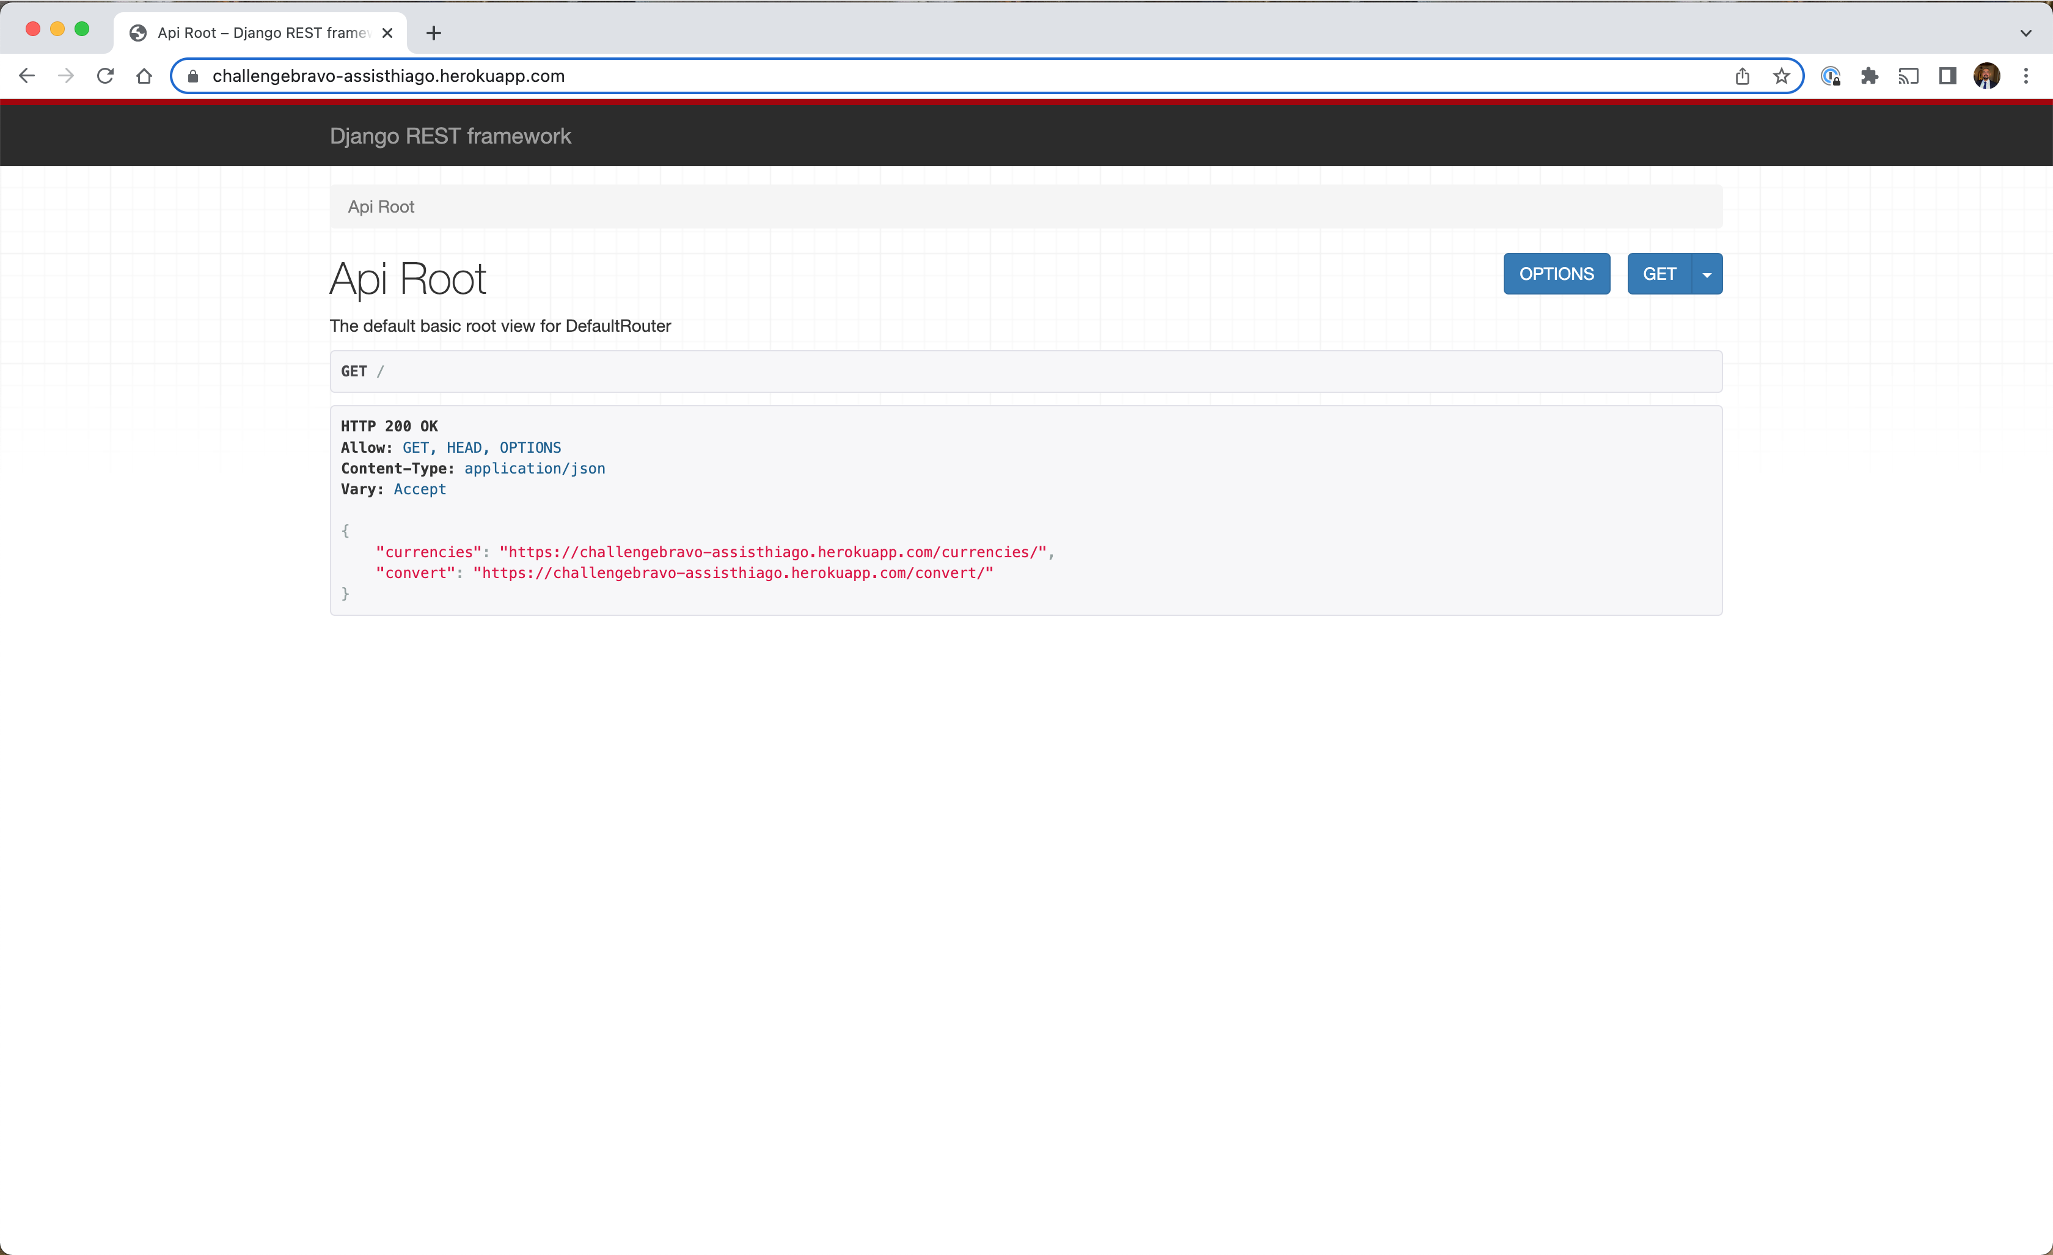Click the browser forward arrow
The image size is (2053, 1255).
pos(66,76)
